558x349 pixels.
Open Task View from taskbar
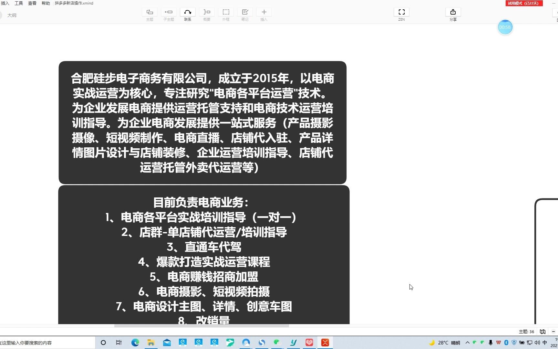click(119, 343)
